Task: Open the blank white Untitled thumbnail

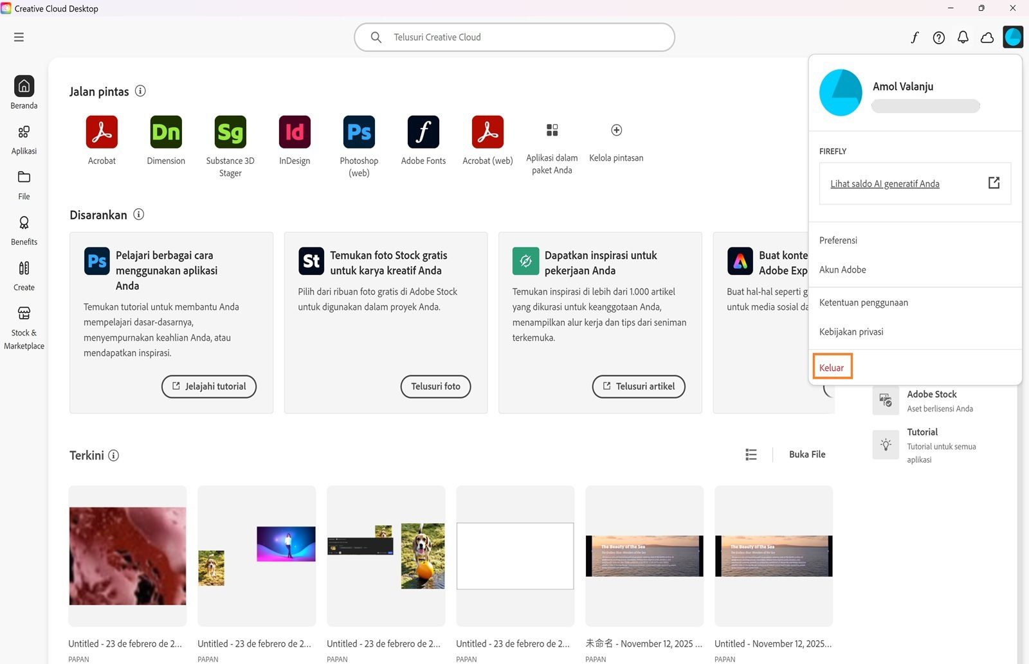Action: coord(515,556)
